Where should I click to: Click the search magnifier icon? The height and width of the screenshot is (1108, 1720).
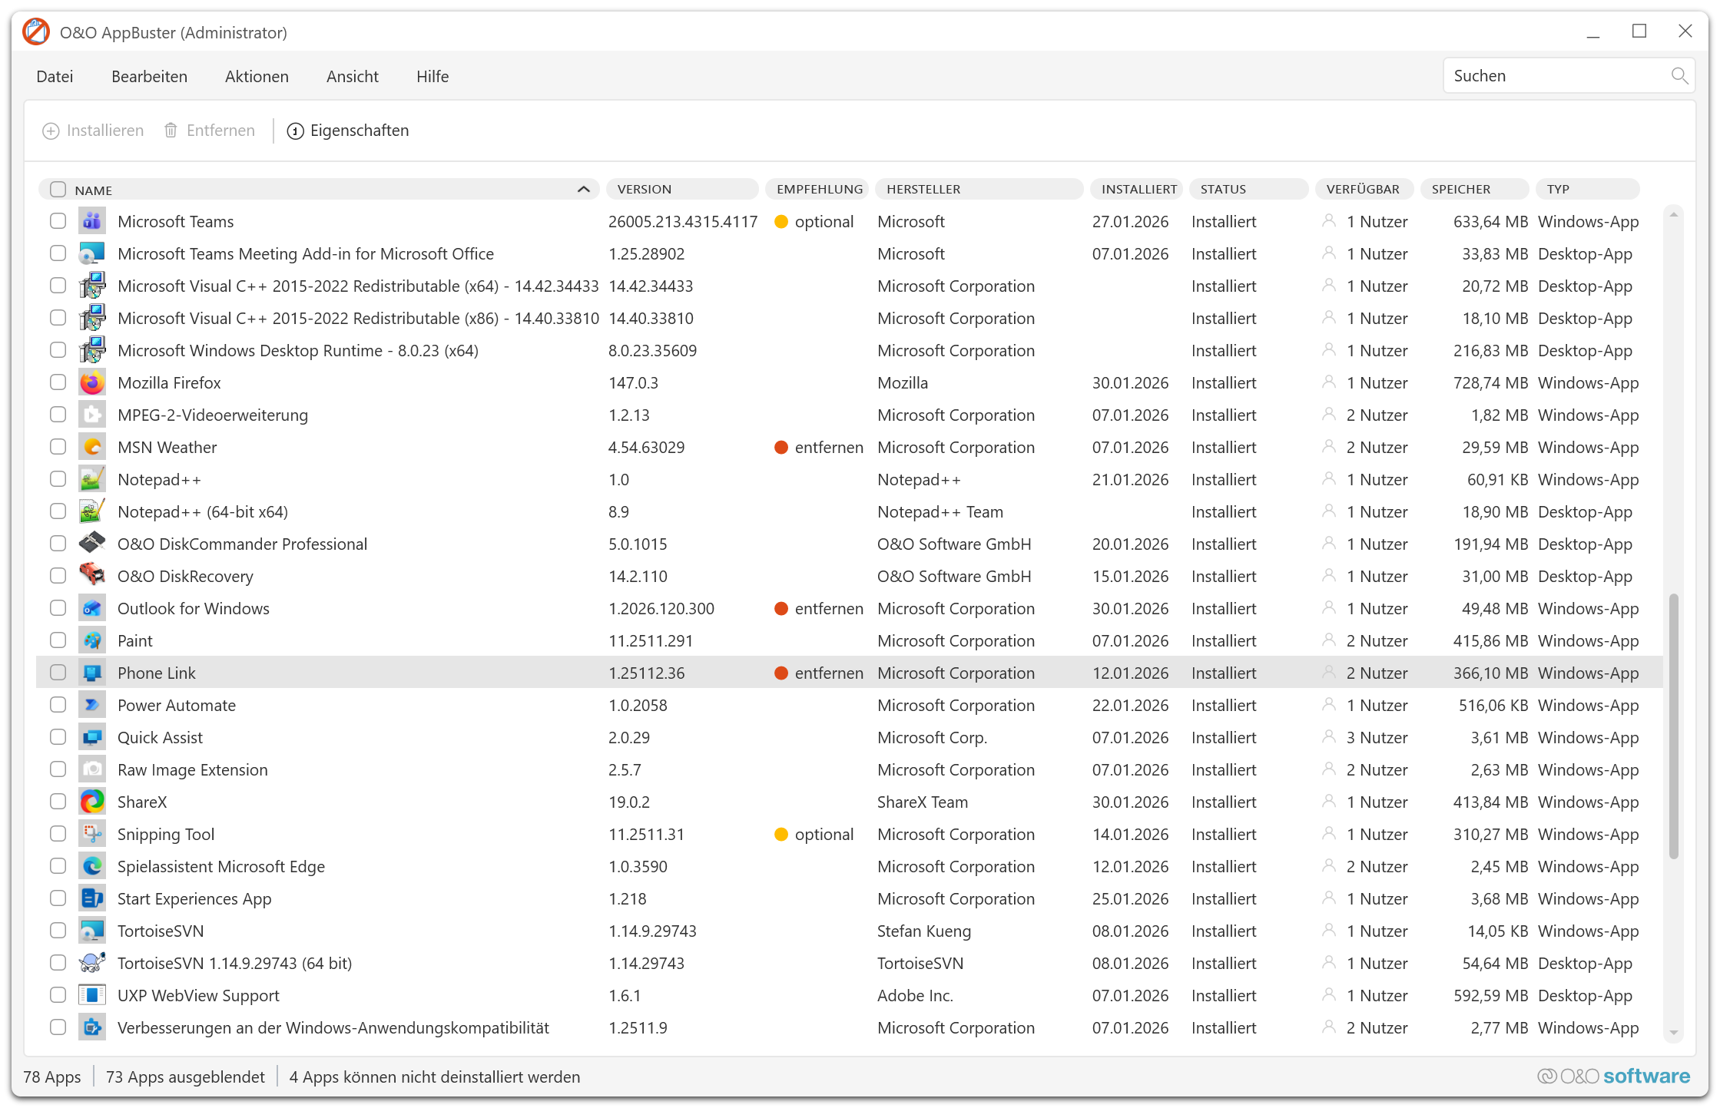pyautogui.click(x=1679, y=76)
